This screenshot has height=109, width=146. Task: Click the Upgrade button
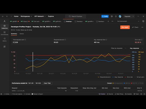pyautogui.click(x=127, y=16)
